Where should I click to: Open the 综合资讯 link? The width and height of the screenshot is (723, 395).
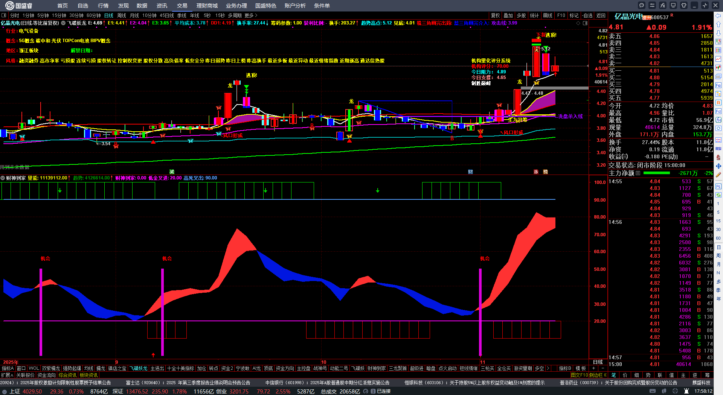pos(67,375)
